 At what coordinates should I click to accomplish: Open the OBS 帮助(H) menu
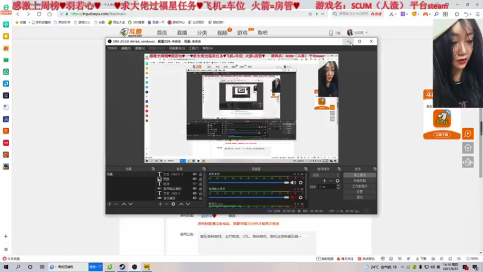[x=208, y=48]
